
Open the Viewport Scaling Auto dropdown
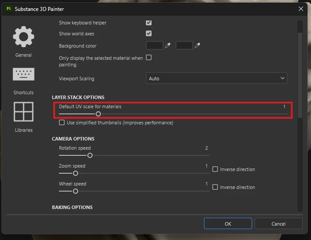click(216, 78)
